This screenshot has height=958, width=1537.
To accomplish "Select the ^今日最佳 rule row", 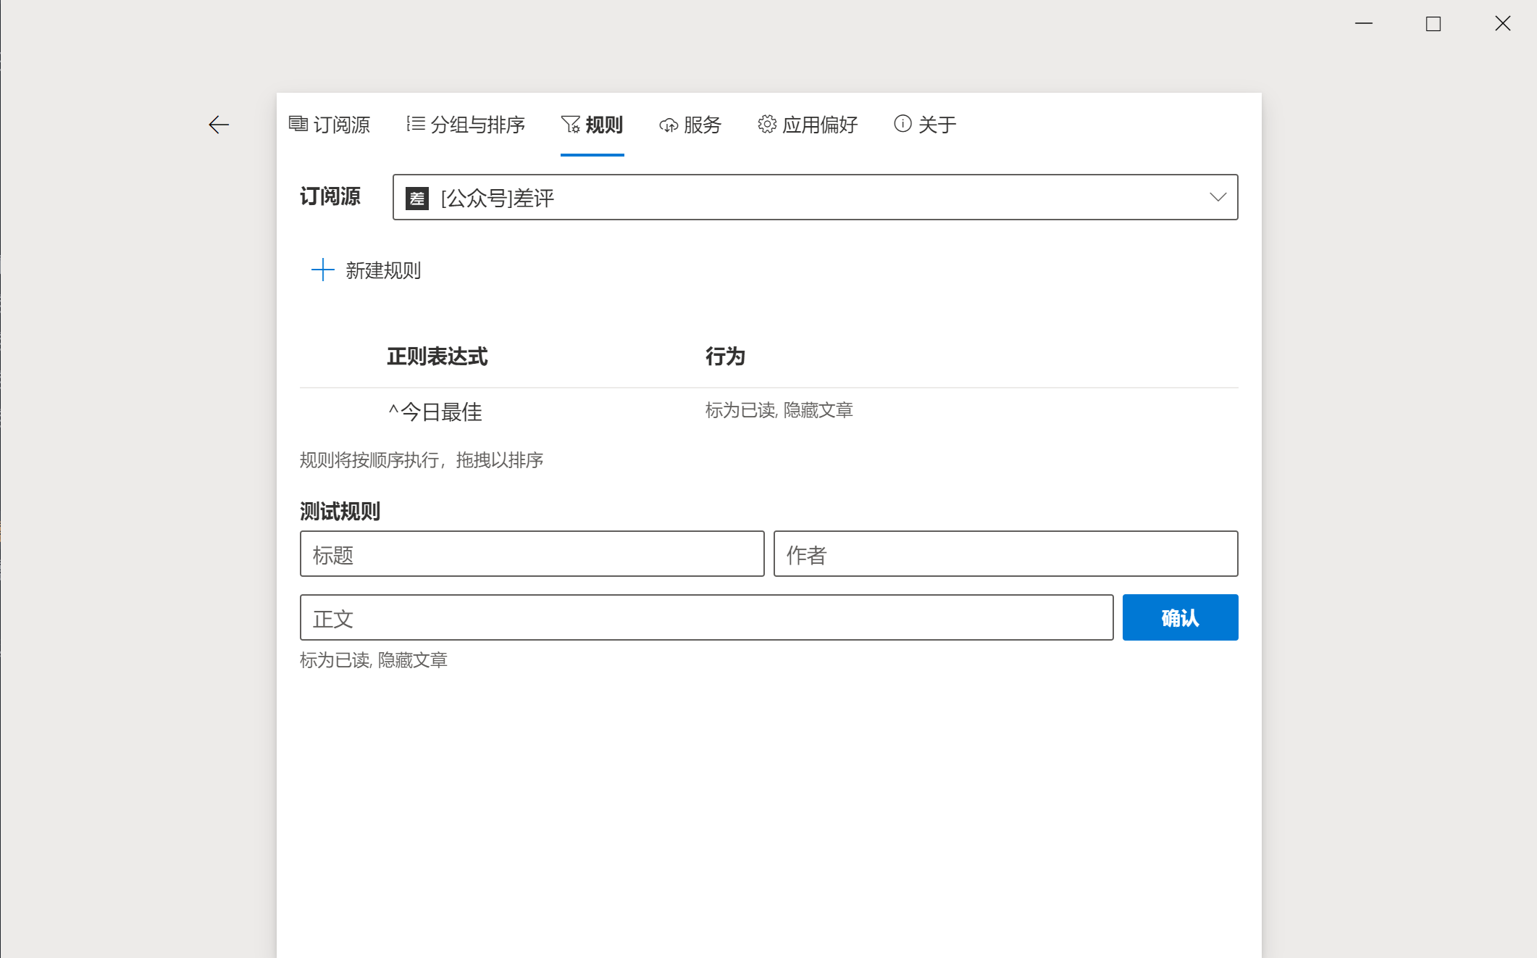I will pos(768,411).
